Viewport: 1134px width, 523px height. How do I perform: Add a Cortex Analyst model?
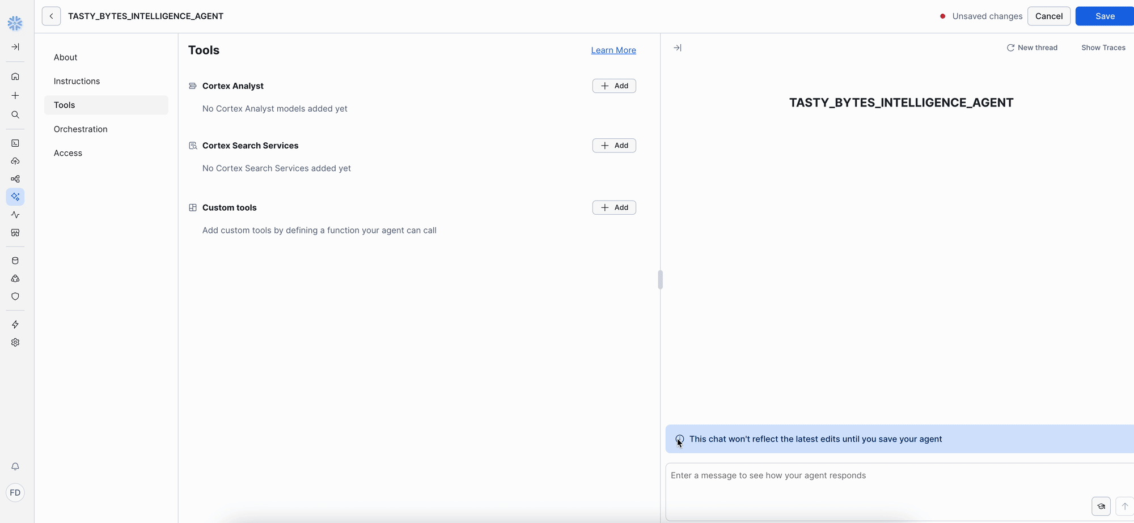click(613, 86)
